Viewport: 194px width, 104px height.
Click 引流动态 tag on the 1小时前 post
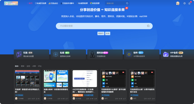point(48,95)
